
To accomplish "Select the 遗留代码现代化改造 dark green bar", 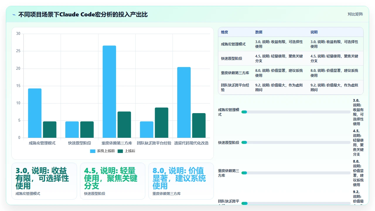I will click(199, 125).
